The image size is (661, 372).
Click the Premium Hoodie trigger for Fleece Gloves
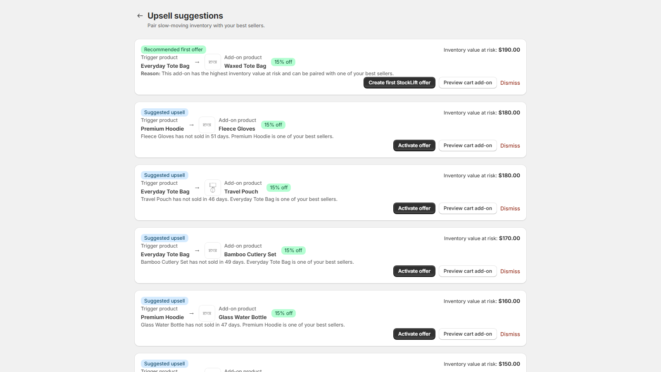click(x=162, y=129)
